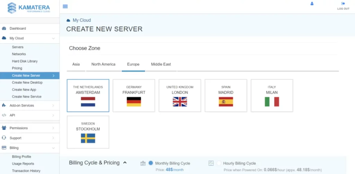This screenshot has height=174, width=355.
Task: Click the German flag icon
Action: (x=134, y=102)
